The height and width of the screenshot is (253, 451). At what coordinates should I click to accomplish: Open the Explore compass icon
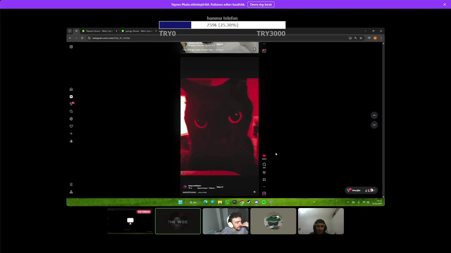tap(71, 119)
